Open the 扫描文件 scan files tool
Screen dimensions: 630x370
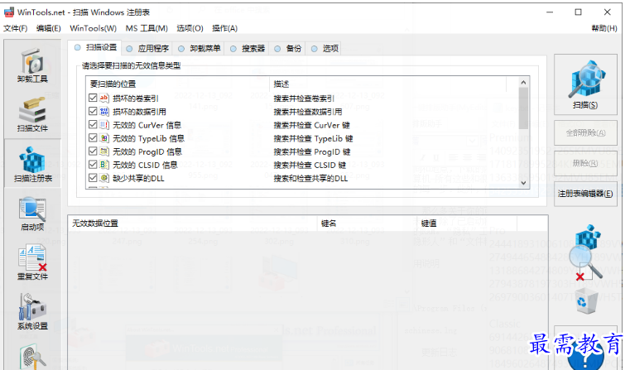click(32, 114)
